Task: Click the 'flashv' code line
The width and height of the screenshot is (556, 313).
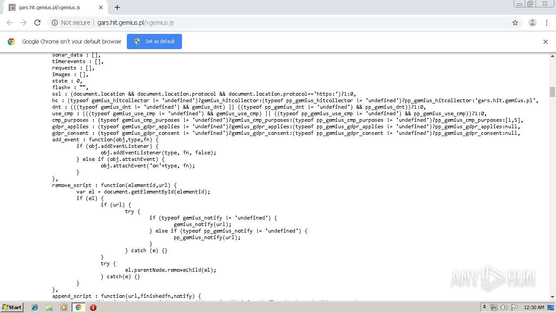Action: tap(70, 87)
